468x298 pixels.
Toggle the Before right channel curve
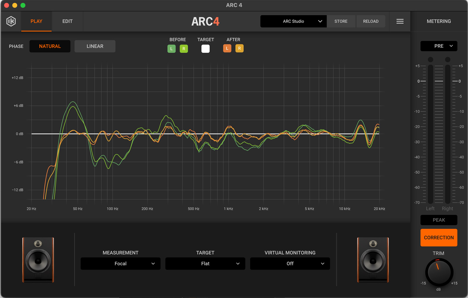(x=184, y=49)
